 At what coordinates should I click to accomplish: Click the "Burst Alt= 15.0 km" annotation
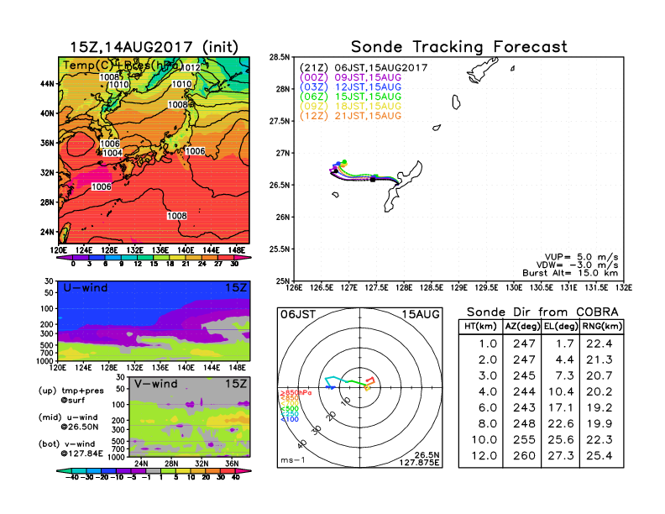(570, 273)
